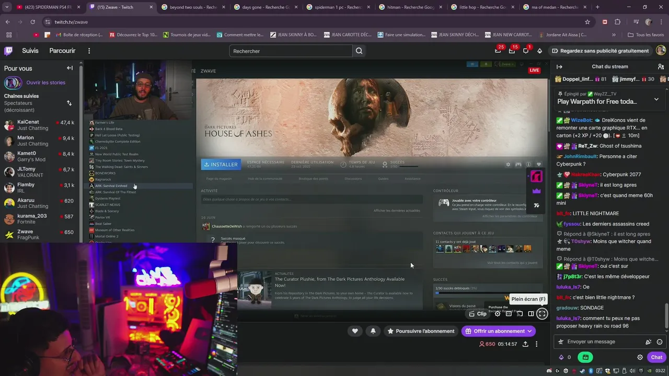
Task: Click Poursuivre l'abonnement button
Action: 421,331
